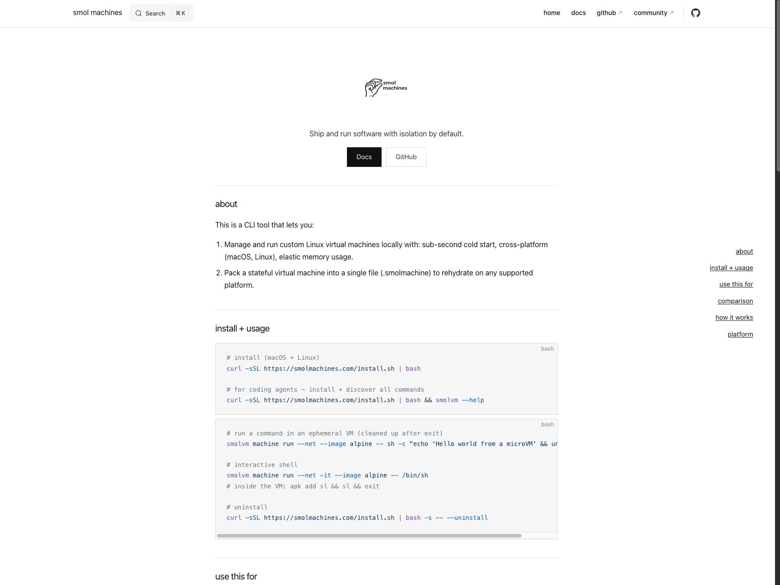Jump to platform section link
Viewport: 780px width, 585px height.
coord(740,334)
